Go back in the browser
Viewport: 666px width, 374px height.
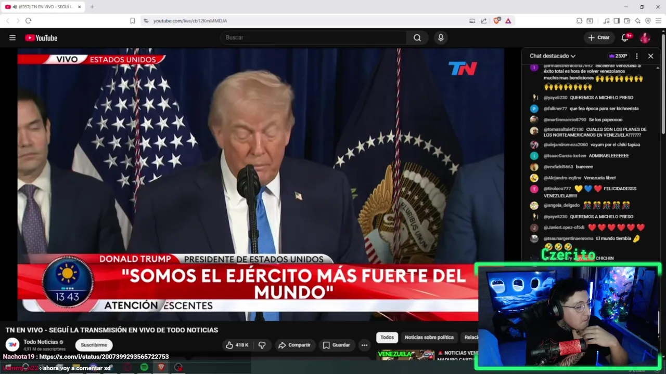(x=7, y=21)
